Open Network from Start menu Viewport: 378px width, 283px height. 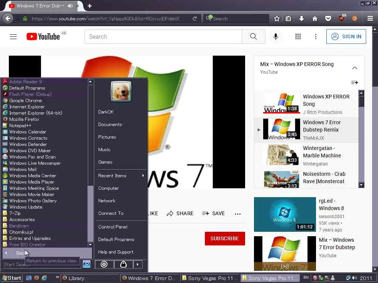pos(107,201)
